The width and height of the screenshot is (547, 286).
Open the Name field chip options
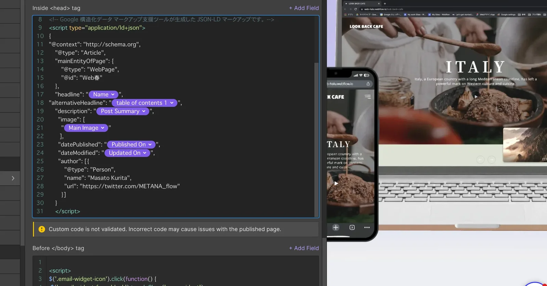(x=104, y=95)
